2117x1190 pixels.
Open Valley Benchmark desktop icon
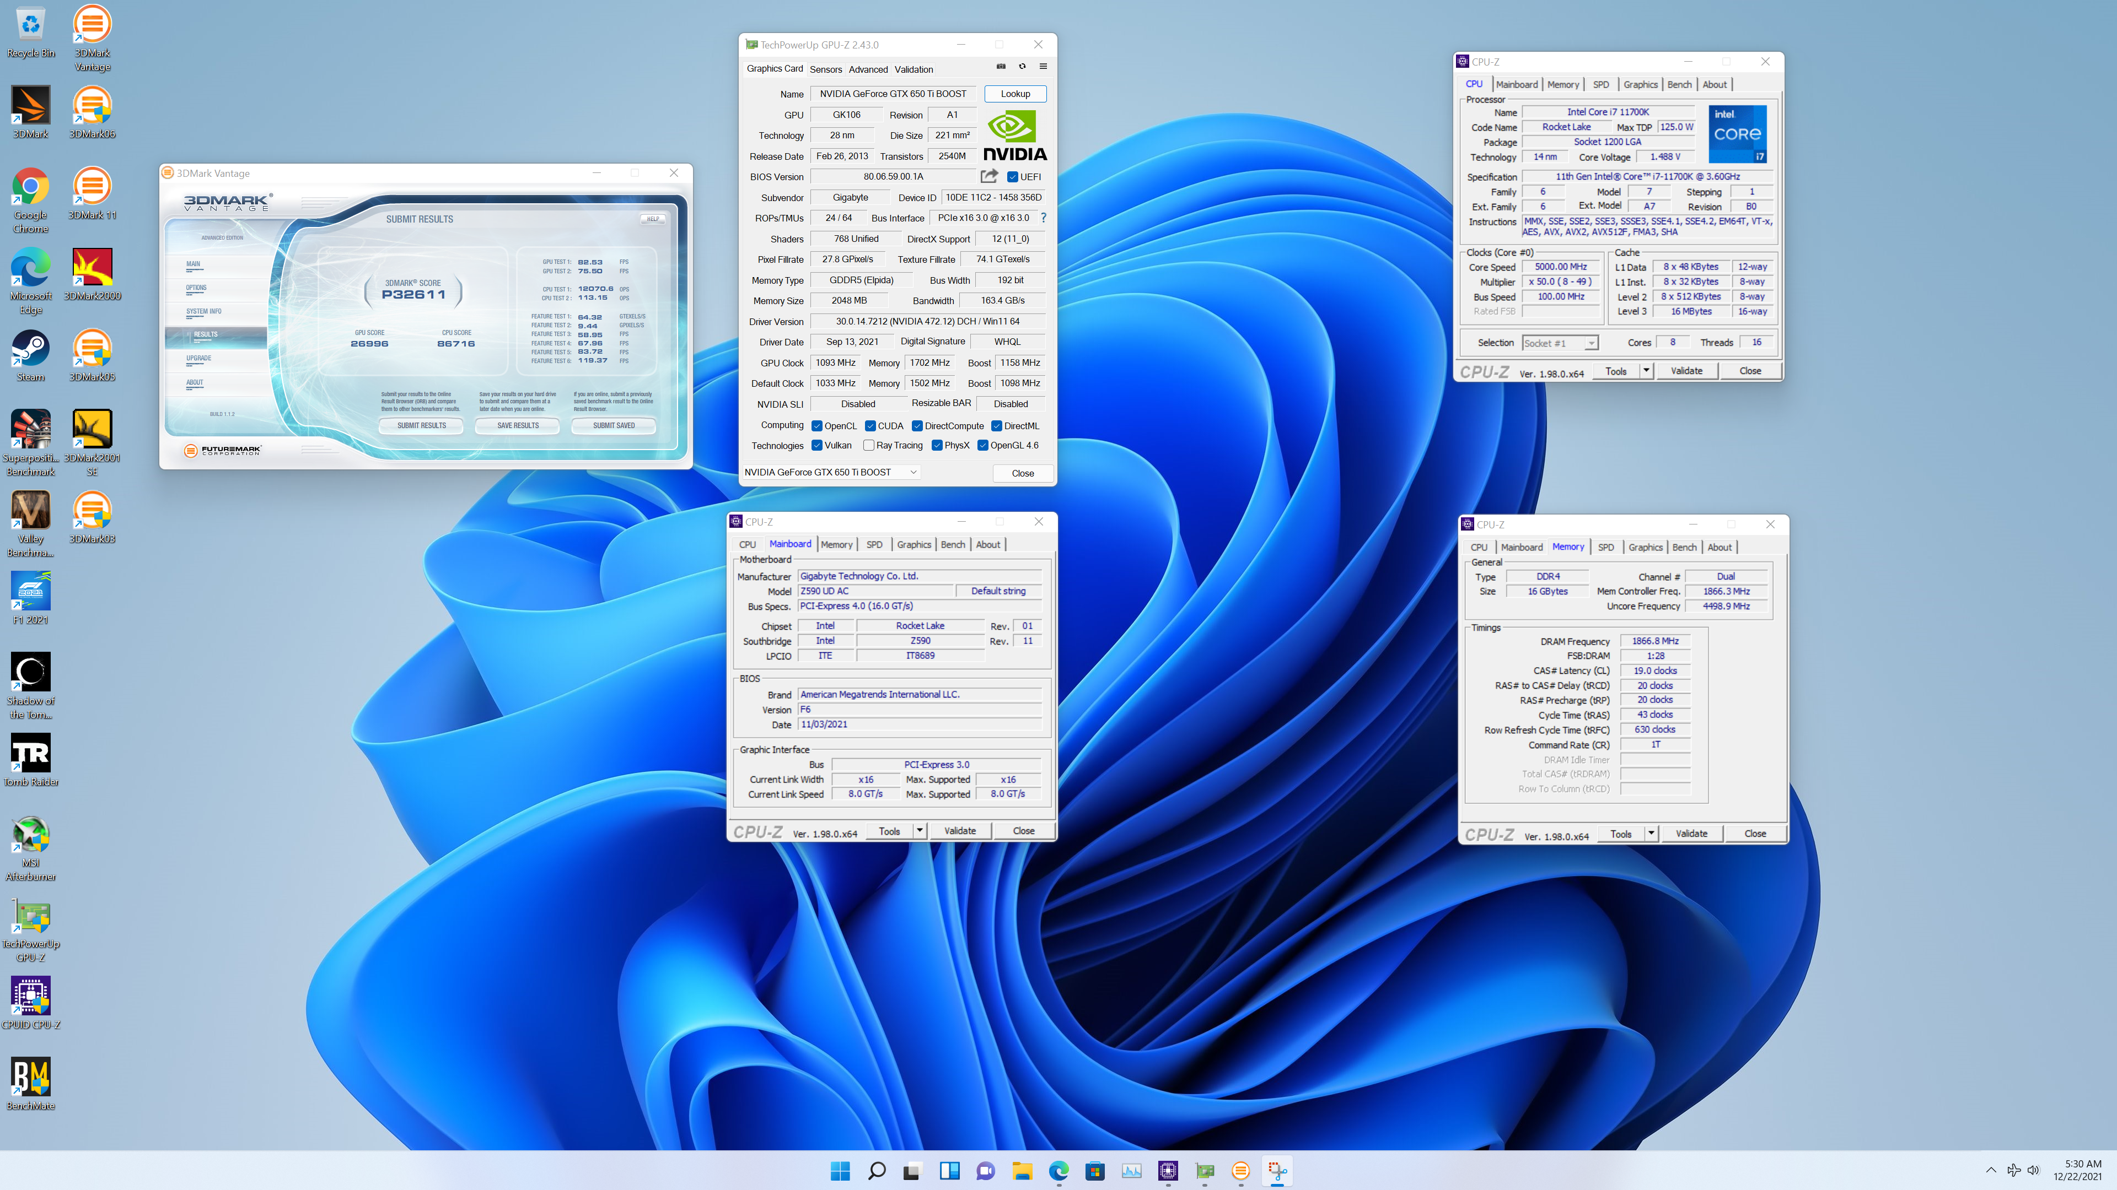pyautogui.click(x=30, y=524)
